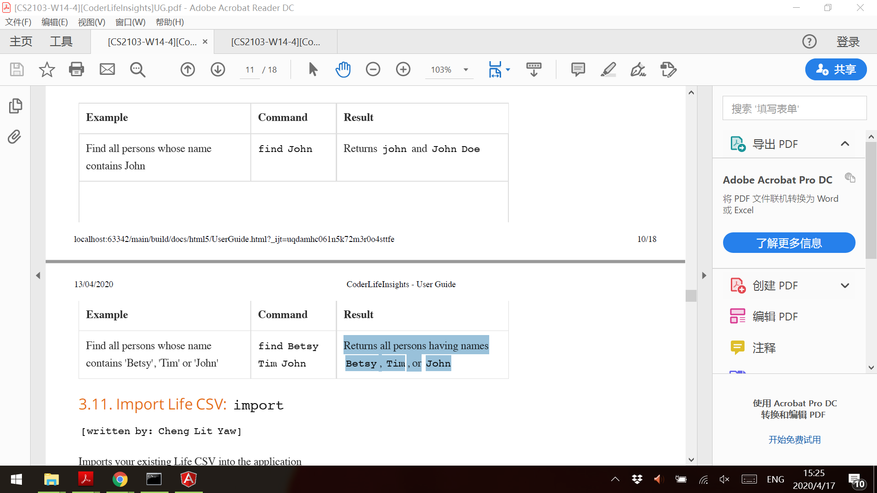Click the page number input field
The image size is (877, 493).
249,70
